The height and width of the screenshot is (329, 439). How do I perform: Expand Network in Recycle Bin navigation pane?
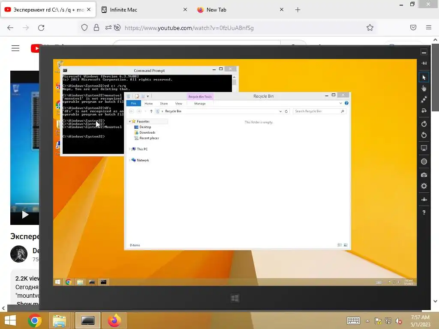coord(129,160)
